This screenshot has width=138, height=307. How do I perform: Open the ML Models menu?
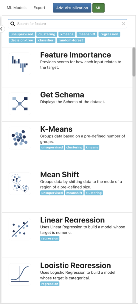click(17, 8)
